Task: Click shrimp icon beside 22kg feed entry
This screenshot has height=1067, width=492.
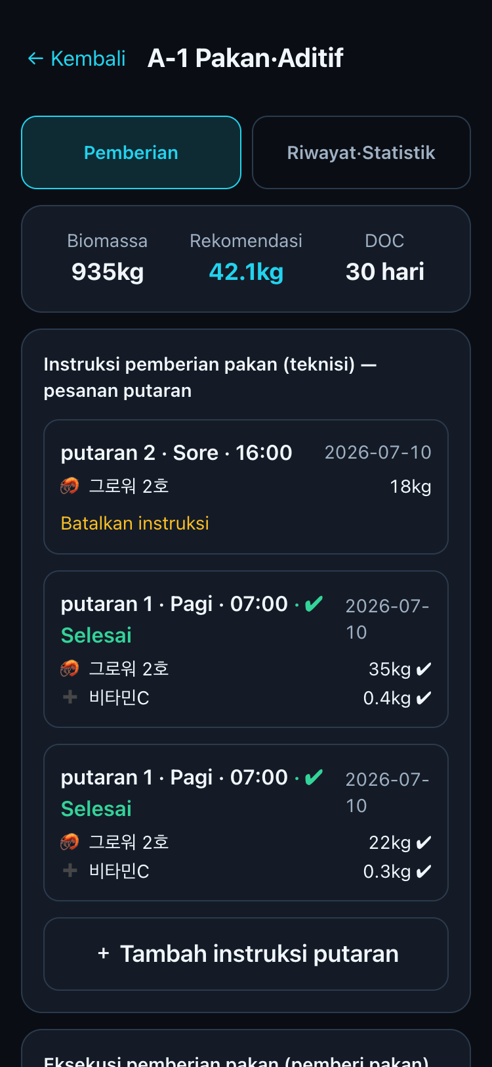Action: [70, 842]
